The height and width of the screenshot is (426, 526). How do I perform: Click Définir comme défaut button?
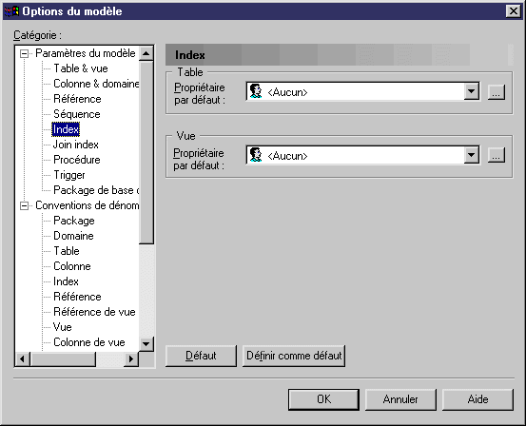tap(294, 356)
